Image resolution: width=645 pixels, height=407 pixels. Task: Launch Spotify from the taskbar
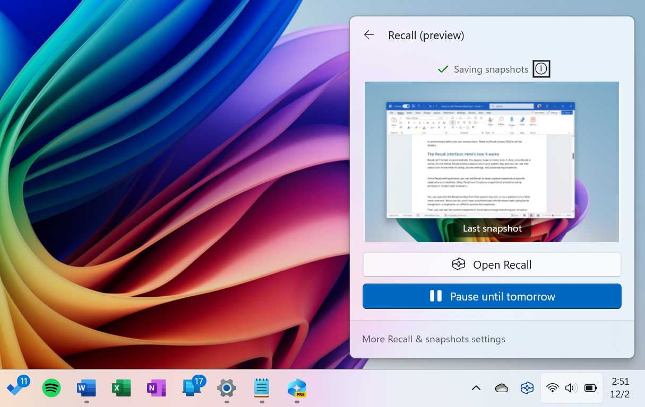coord(51,387)
